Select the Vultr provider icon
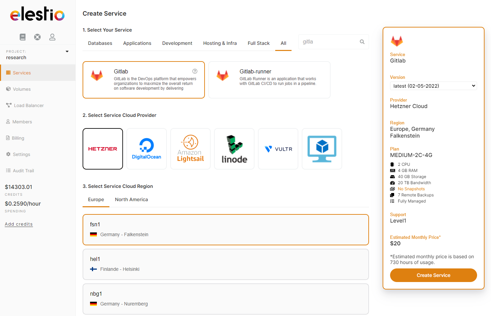The image size is (491, 316). (x=278, y=148)
